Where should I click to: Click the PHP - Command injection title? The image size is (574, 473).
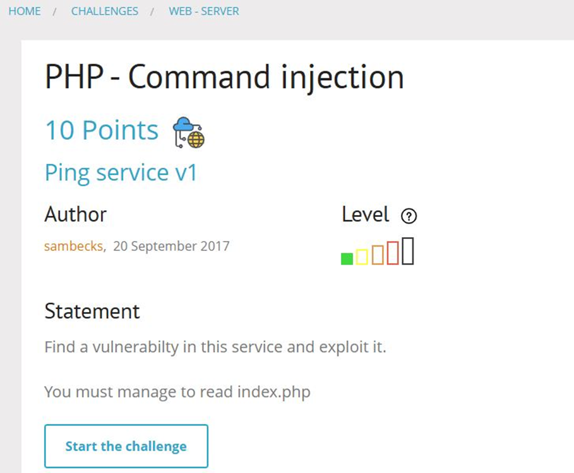(224, 77)
